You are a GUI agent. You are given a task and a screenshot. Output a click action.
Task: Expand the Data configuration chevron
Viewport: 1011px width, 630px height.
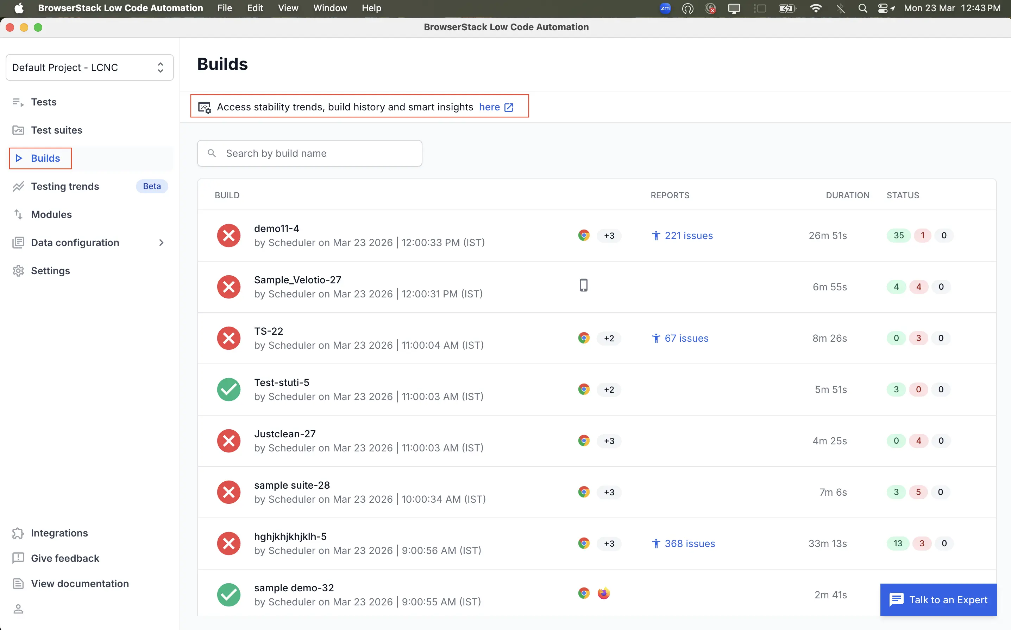tap(162, 243)
